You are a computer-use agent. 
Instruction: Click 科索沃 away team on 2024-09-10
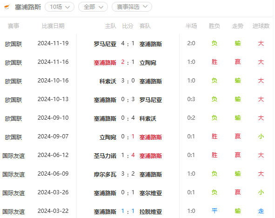[148, 118]
